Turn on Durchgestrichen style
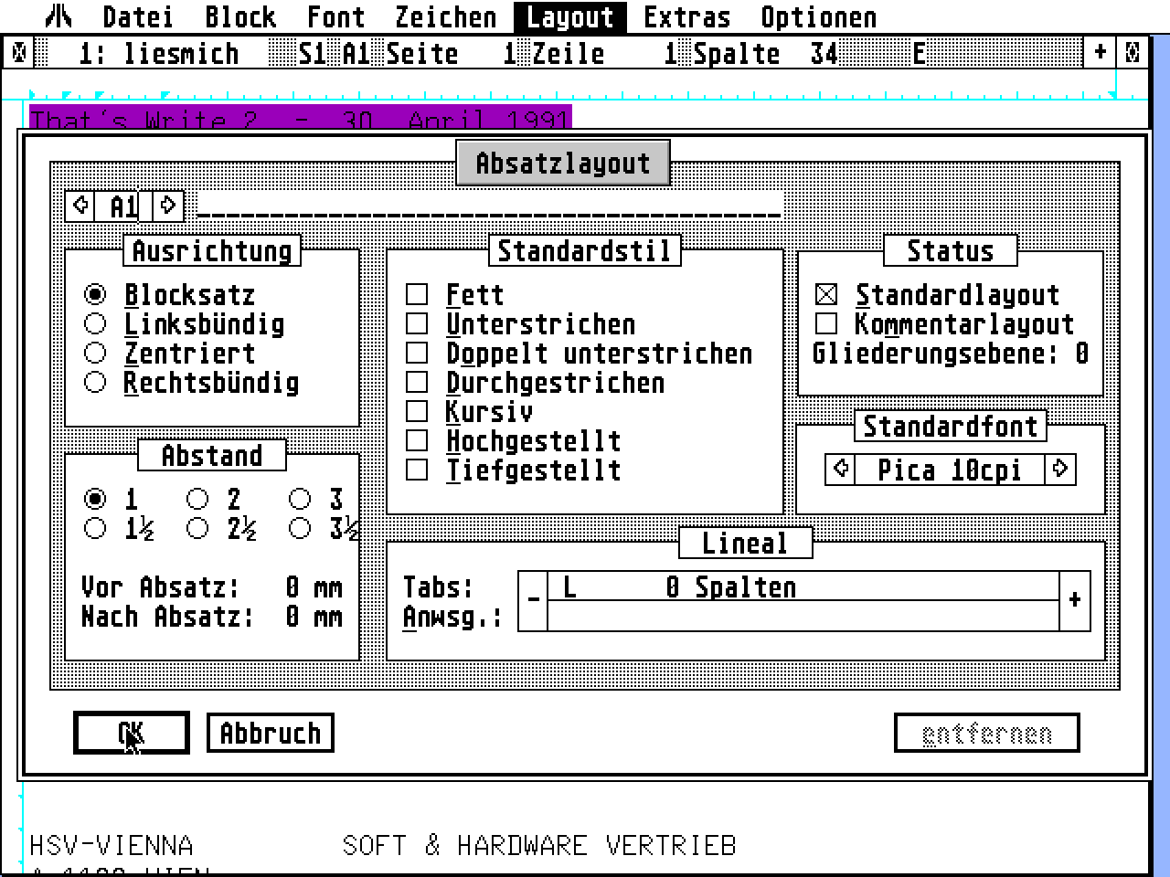 point(417,383)
